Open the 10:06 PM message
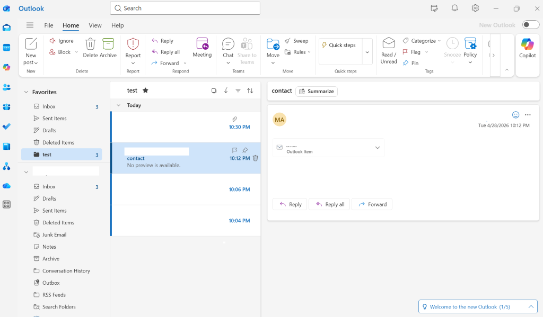 (186, 189)
